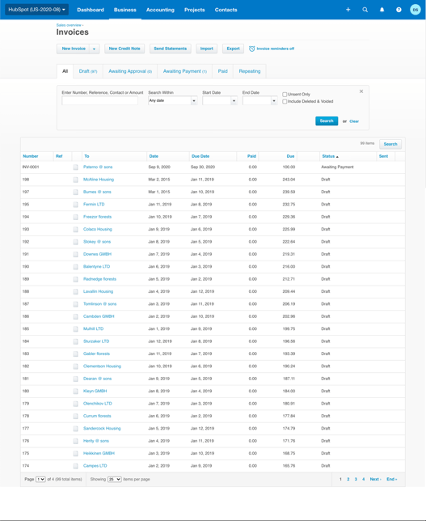
Task: Open the notifications bell icon
Action: tap(382, 10)
